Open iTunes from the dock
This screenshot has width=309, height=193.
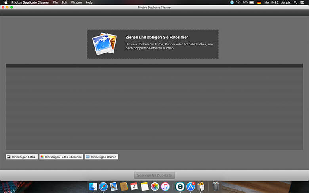coord(165,186)
